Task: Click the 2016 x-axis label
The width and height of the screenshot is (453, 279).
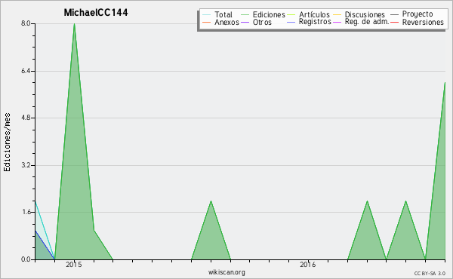Action: point(308,264)
